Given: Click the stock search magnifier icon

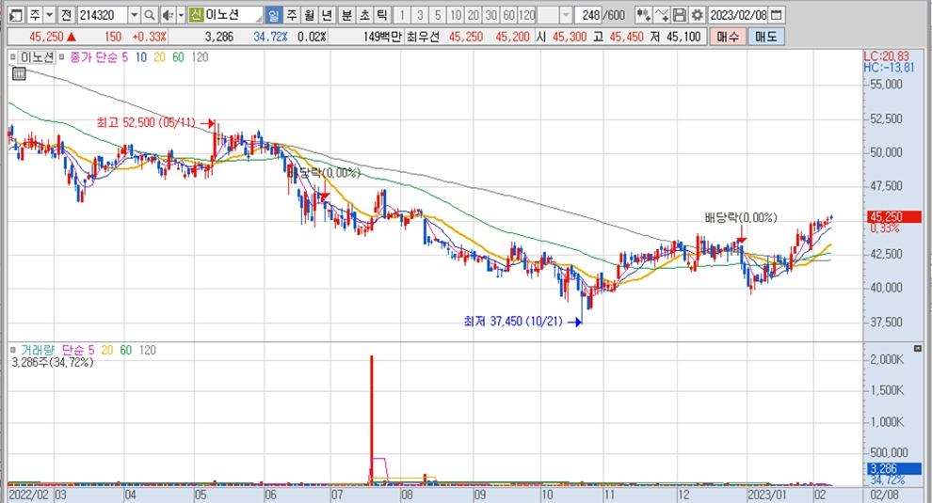Looking at the screenshot, I should 150,16.
